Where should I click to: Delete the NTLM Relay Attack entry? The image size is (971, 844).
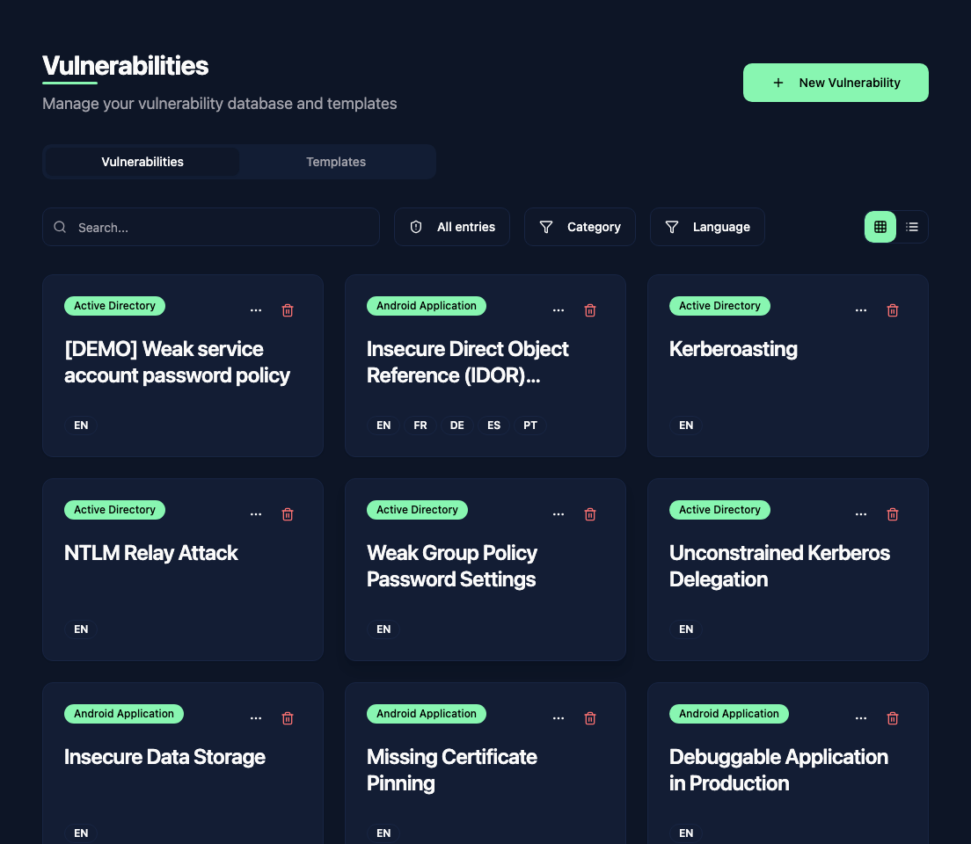click(x=288, y=514)
